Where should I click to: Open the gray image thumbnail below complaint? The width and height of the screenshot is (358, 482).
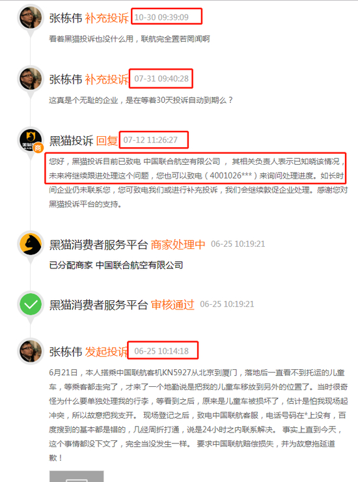(77, 476)
